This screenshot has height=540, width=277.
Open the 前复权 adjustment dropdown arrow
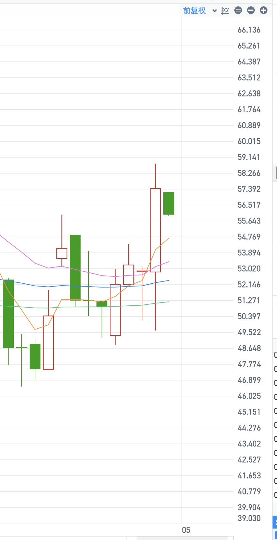215,11
